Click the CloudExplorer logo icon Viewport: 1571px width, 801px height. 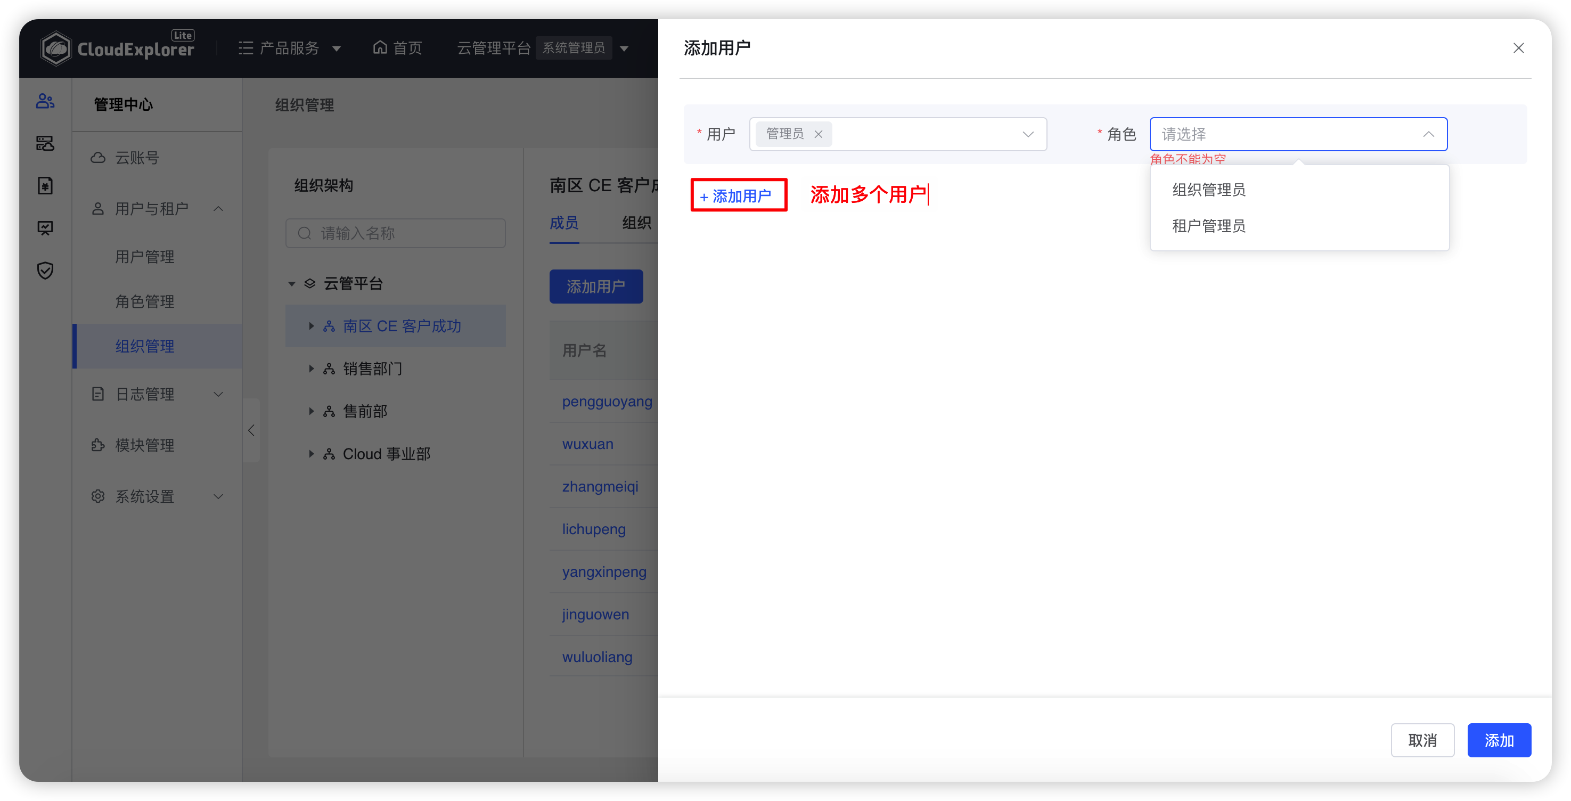[56, 48]
